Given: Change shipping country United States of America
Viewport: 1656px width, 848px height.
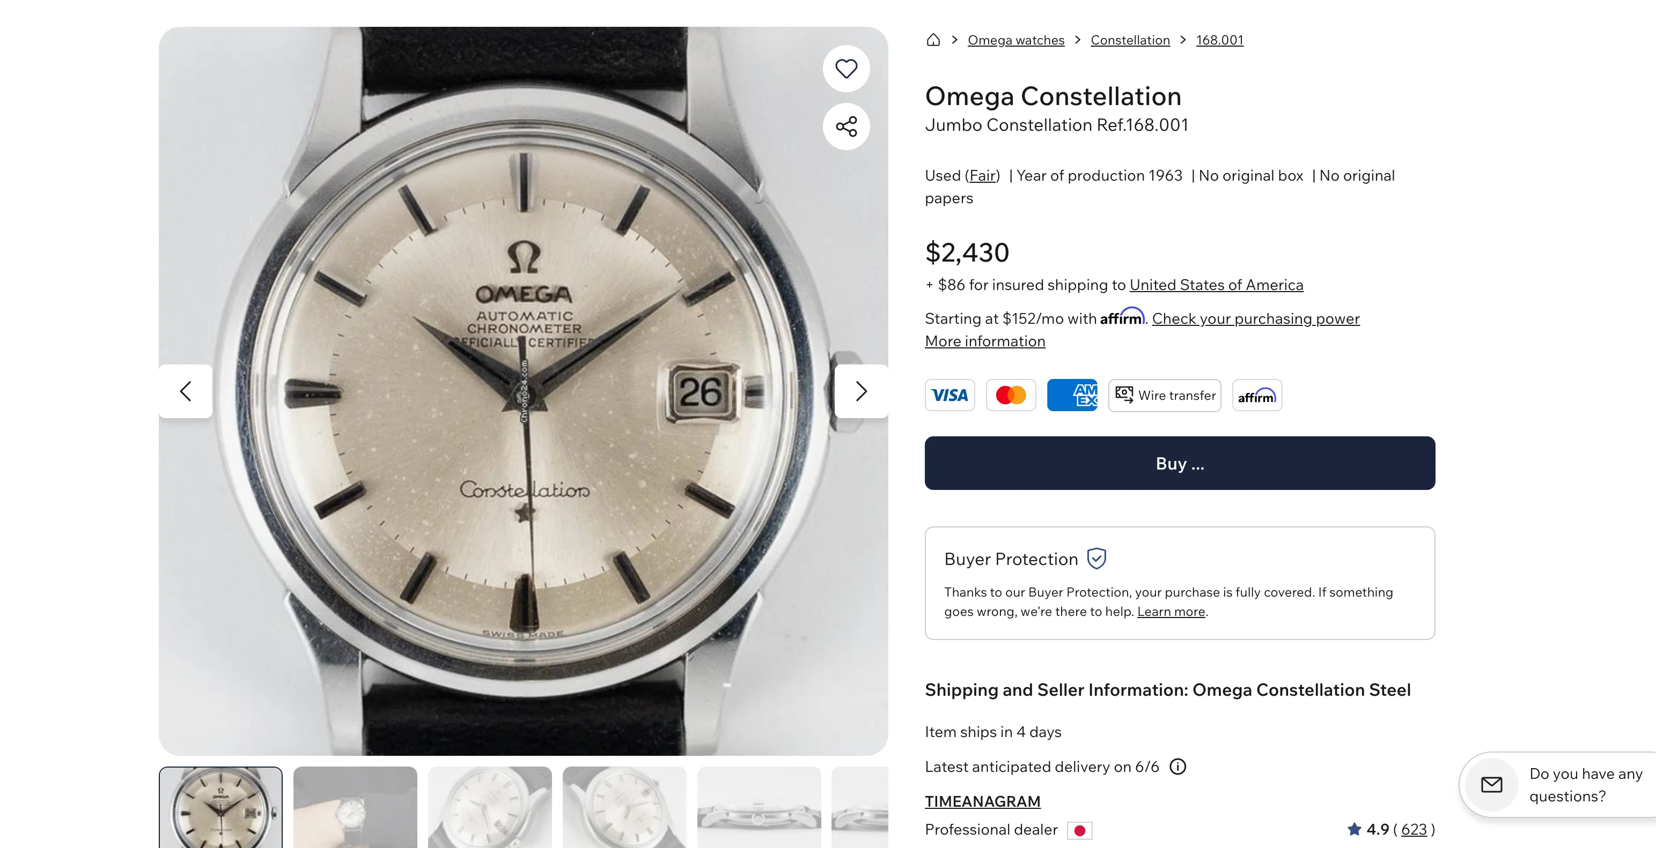Looking at the screenshot, I should 1216,285.
